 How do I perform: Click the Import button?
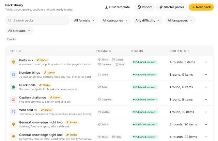144,7
